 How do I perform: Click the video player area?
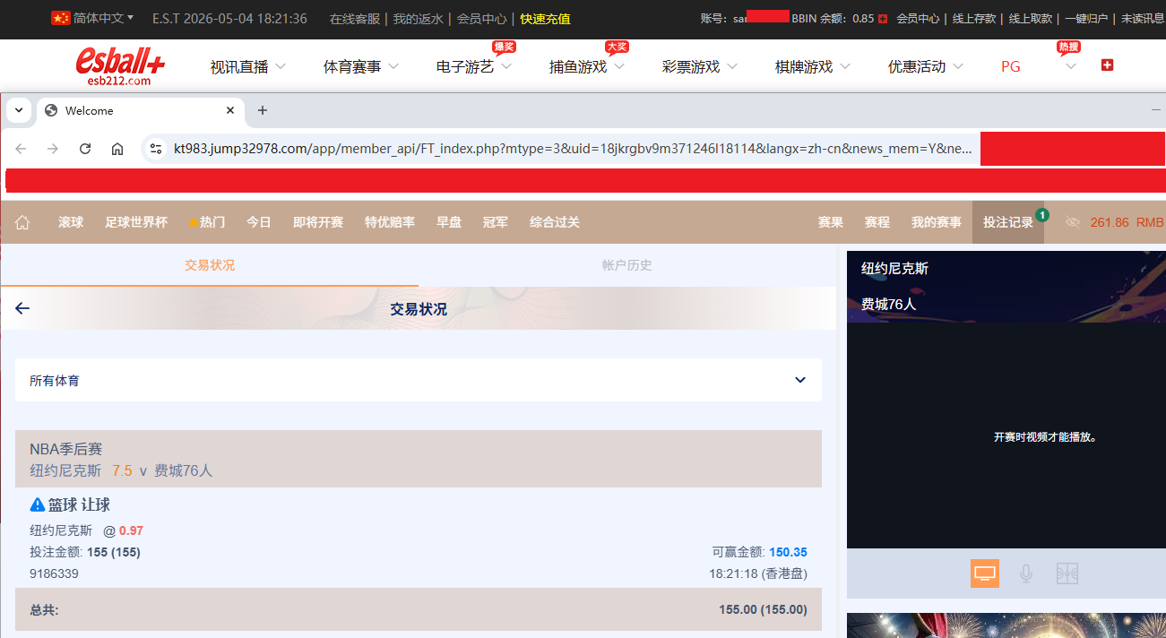tap(1006, 435)
